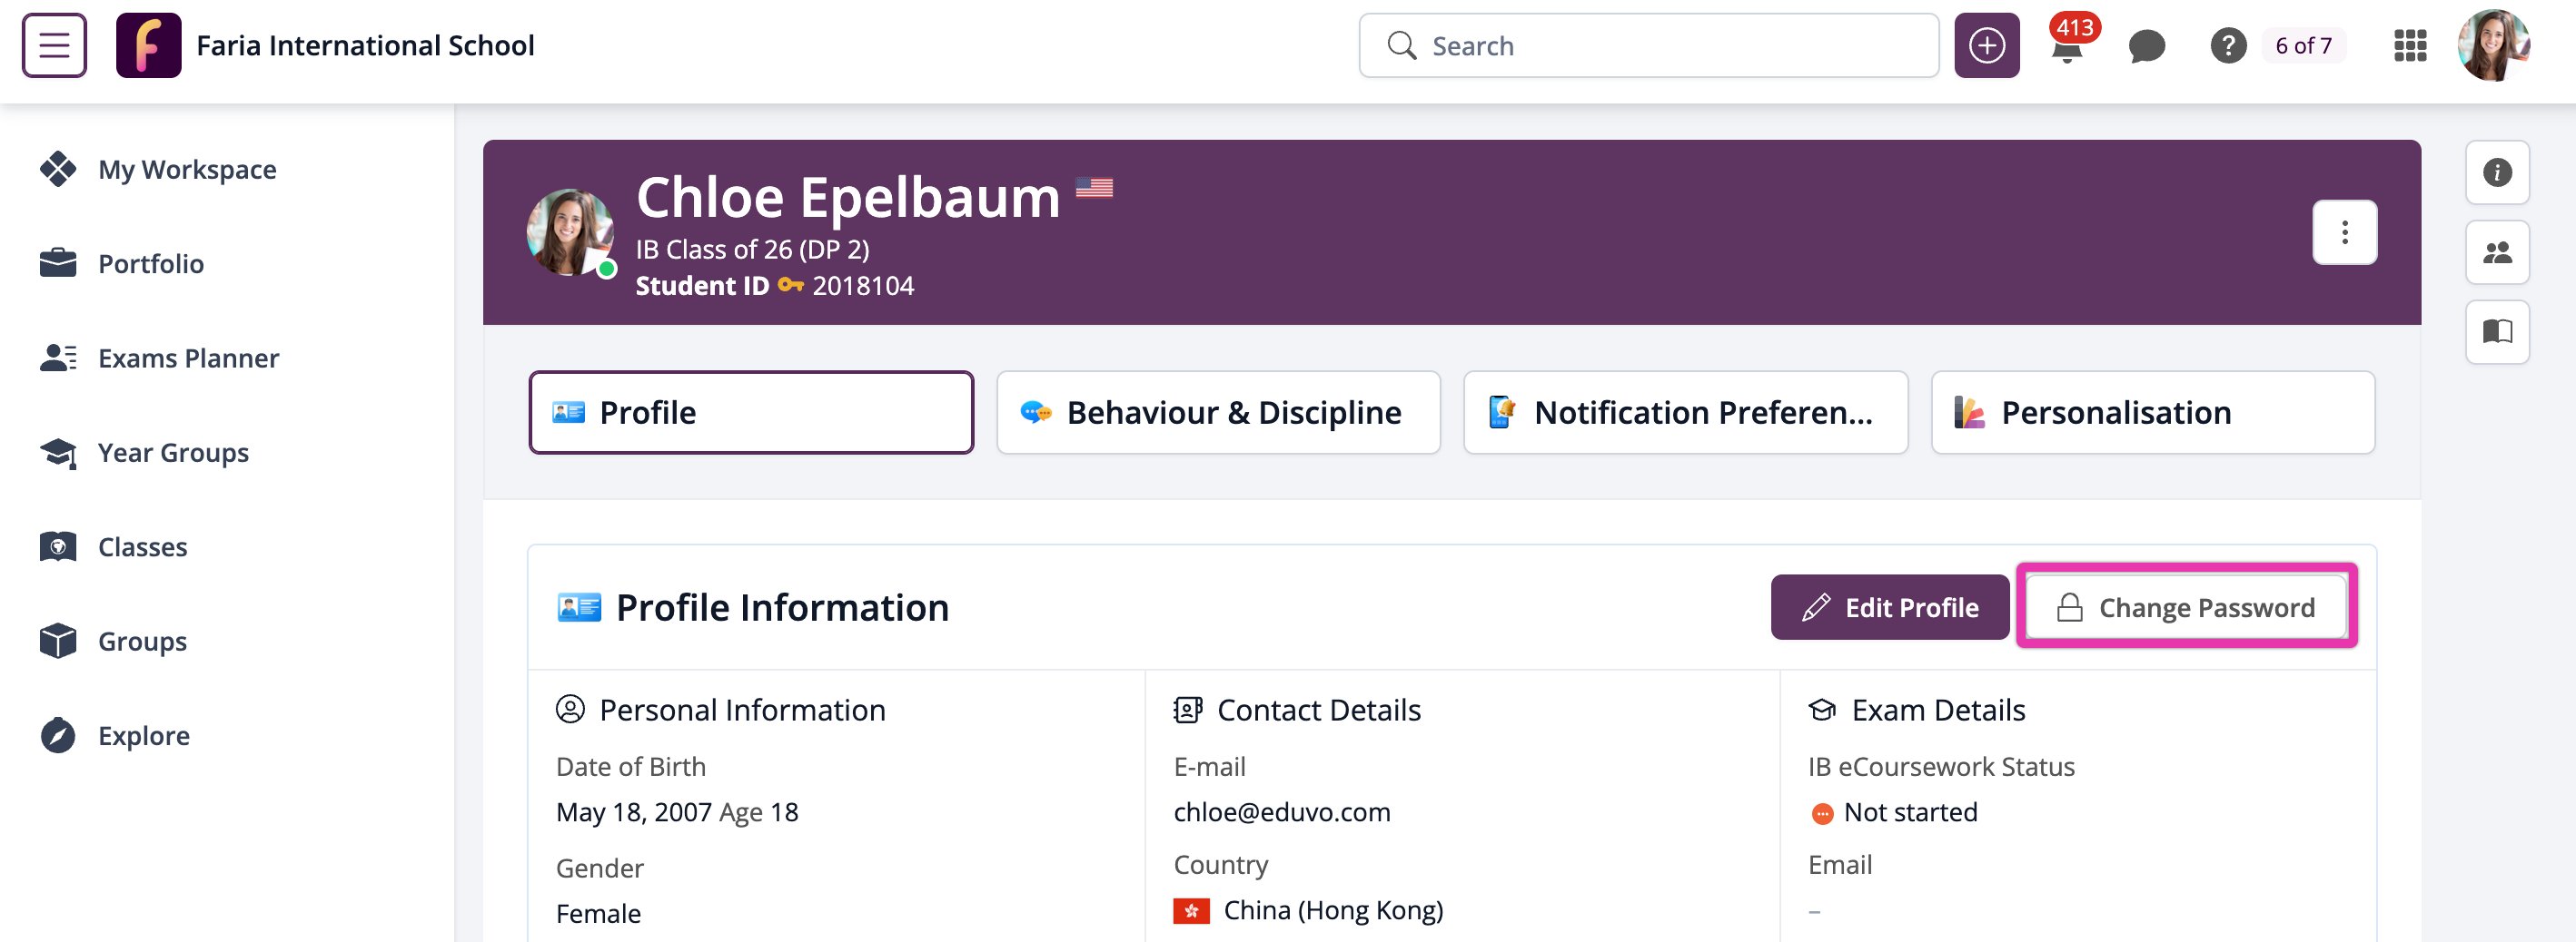Click the help question mark icon
2576x942 pixels.
point(2228,46)
